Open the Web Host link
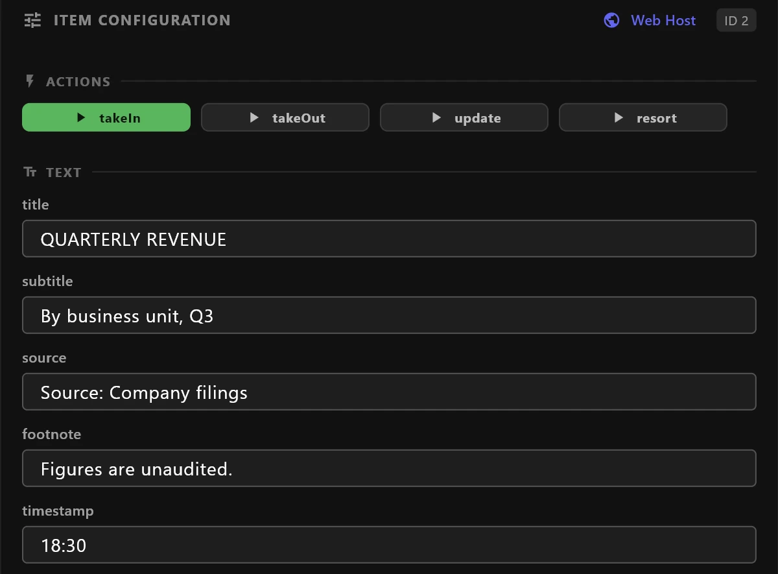The width and height of the screenshot is (778, 574). tap(663, 20)
